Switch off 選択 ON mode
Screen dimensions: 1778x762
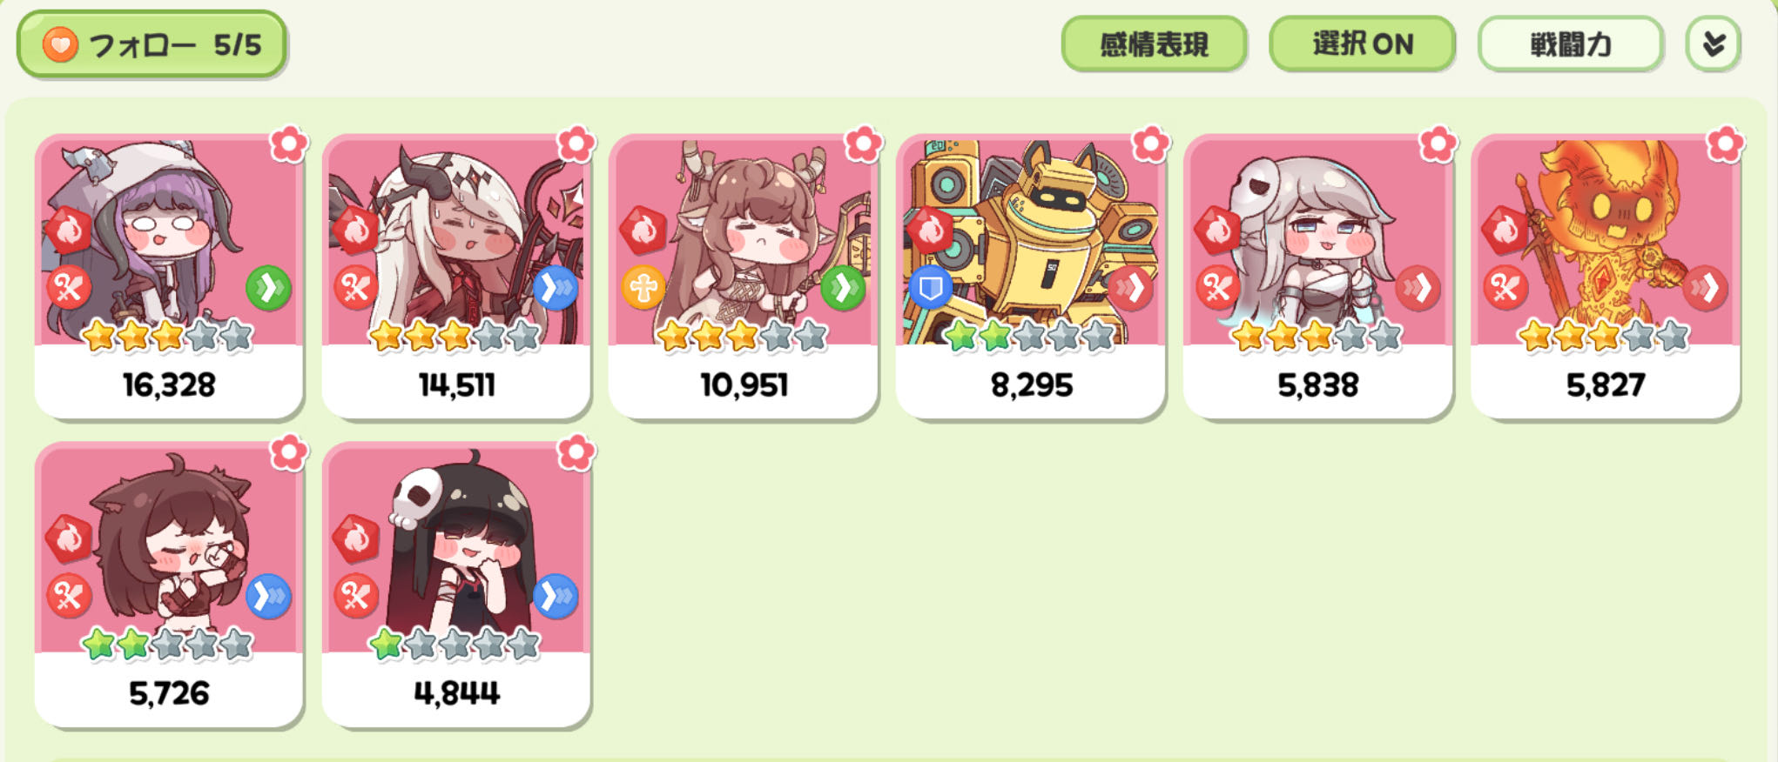pyautogui.click(x=1362, y=43)
